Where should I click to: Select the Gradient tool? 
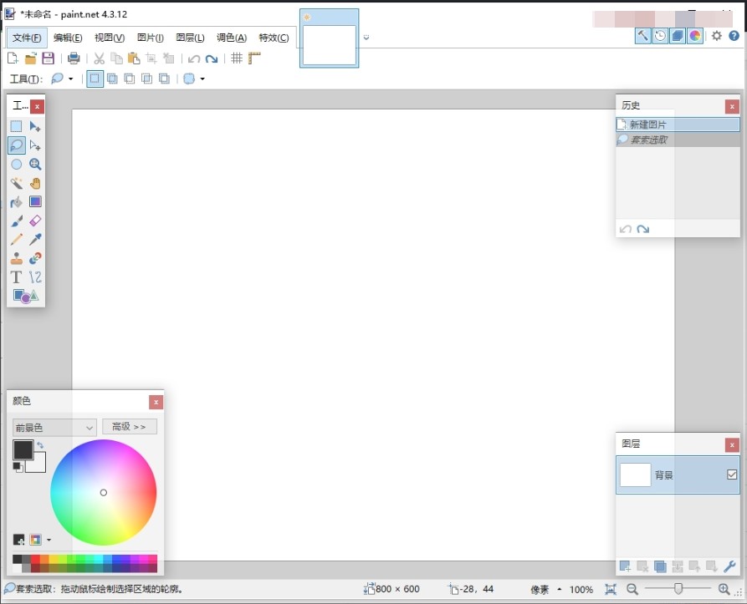[x=34, y=201]
